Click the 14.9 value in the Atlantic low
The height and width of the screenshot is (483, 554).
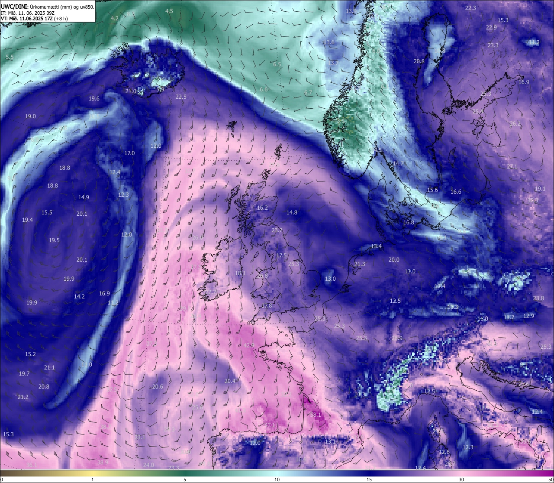point(84,197)
